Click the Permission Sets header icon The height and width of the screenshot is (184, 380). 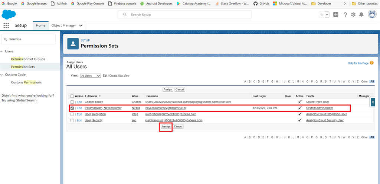tap(73, 44)
